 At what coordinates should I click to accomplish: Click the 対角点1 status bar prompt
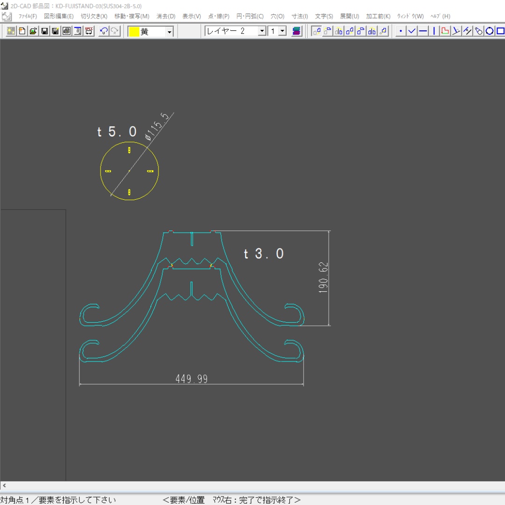pos(58,500)
